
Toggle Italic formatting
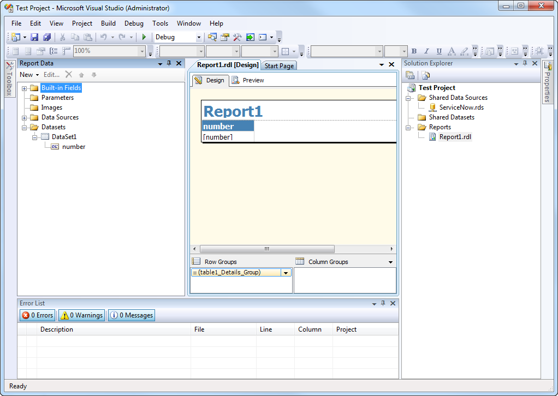coord(426,51)
